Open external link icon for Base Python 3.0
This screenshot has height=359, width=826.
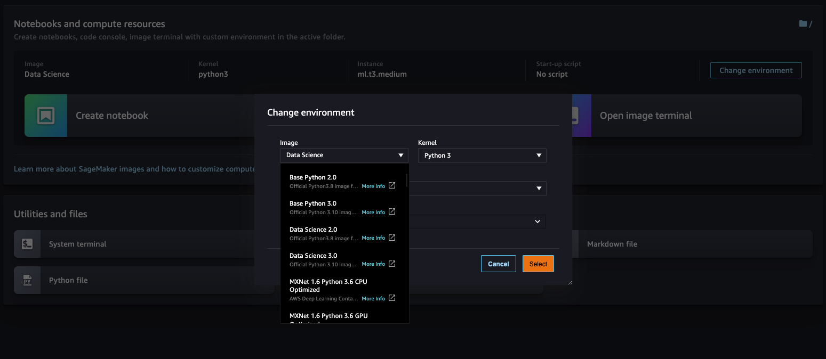point(392,212)
